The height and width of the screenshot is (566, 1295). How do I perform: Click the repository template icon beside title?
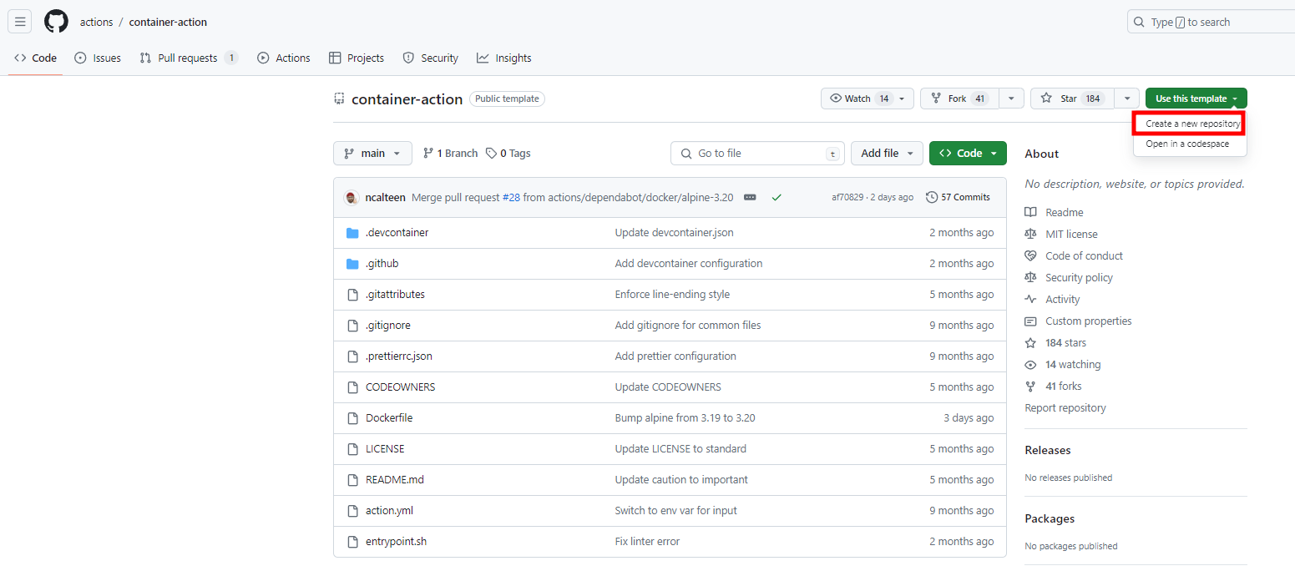point(339,99)
